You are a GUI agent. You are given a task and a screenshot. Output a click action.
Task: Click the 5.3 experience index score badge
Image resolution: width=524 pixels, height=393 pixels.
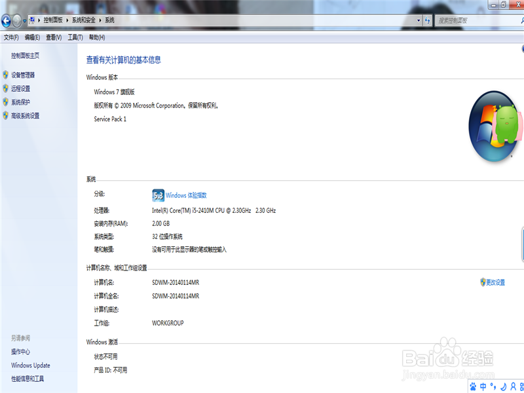pyautogui.click(x=158, y=195)
